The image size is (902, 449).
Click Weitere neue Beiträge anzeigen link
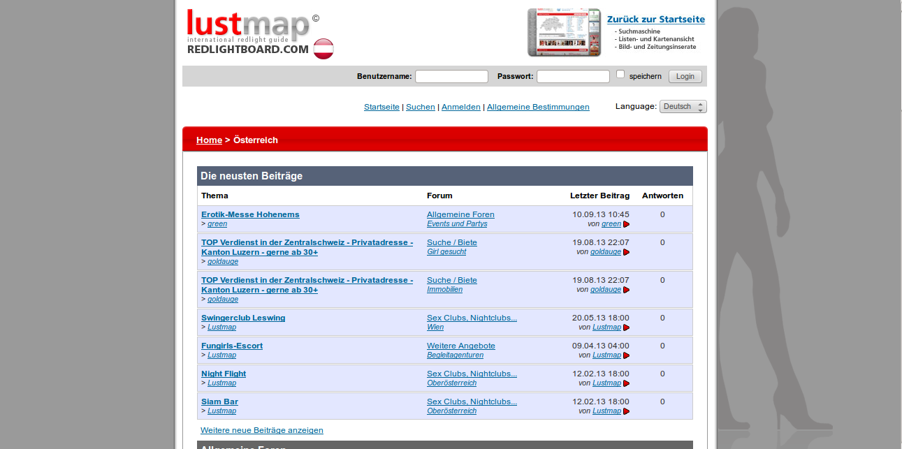[261, 430]
